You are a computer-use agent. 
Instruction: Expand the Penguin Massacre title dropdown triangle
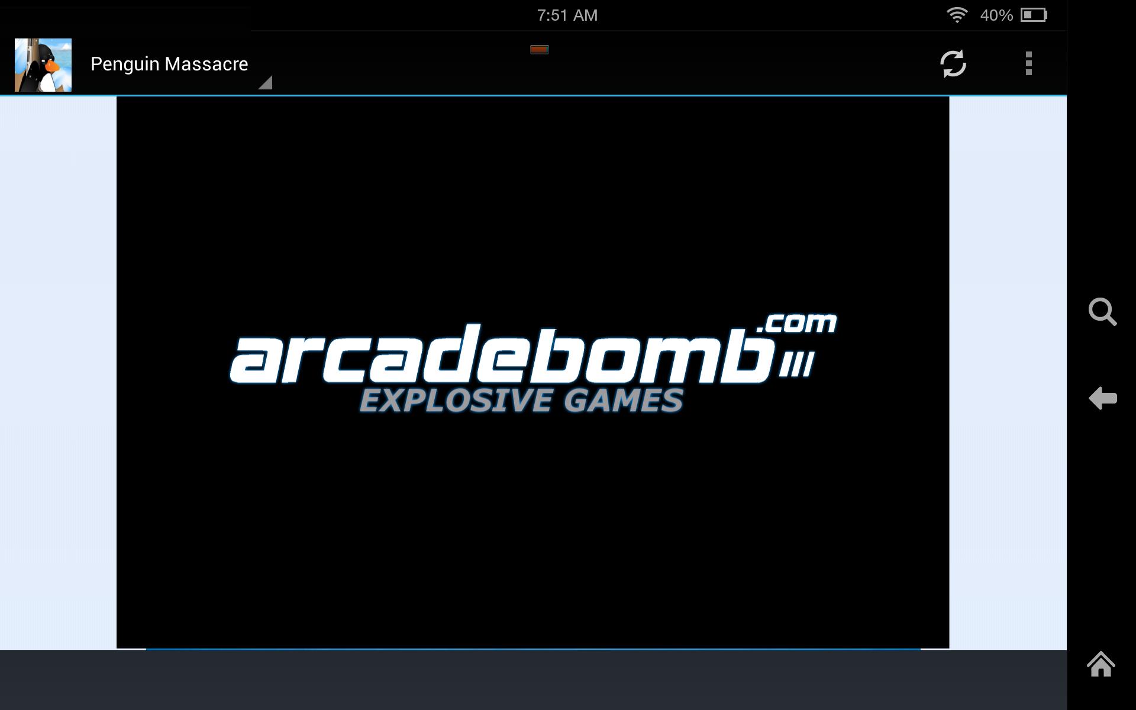click(x=266, y=83)
